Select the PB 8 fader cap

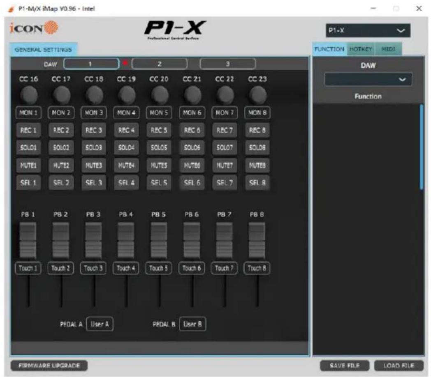point(257,241)
